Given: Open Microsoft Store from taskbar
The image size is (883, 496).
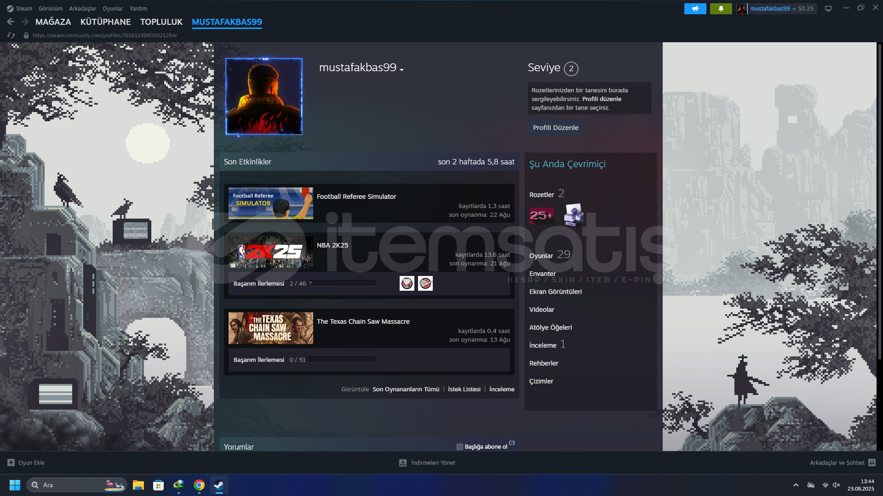Looking at the screenshot, I should [x=159, y=485].
